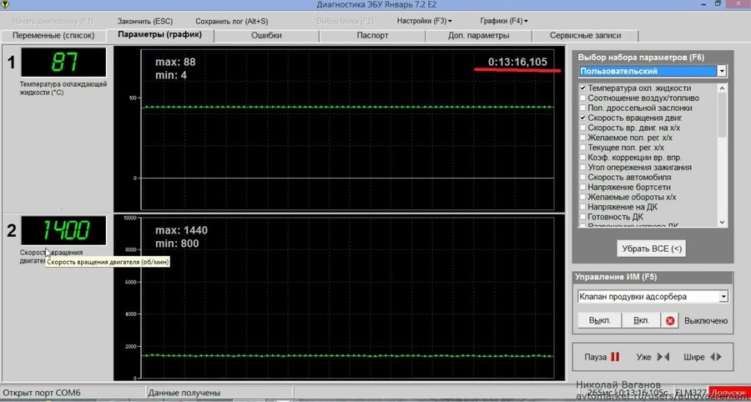
Task: Click the Вкл. actuator button
Action: [641, 320]
